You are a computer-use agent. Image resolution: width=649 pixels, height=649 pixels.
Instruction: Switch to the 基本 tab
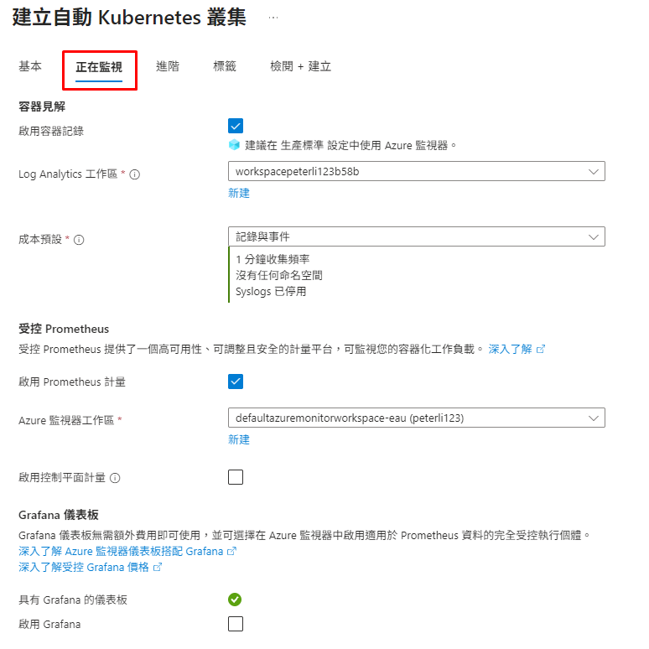[x=30, y=66]
